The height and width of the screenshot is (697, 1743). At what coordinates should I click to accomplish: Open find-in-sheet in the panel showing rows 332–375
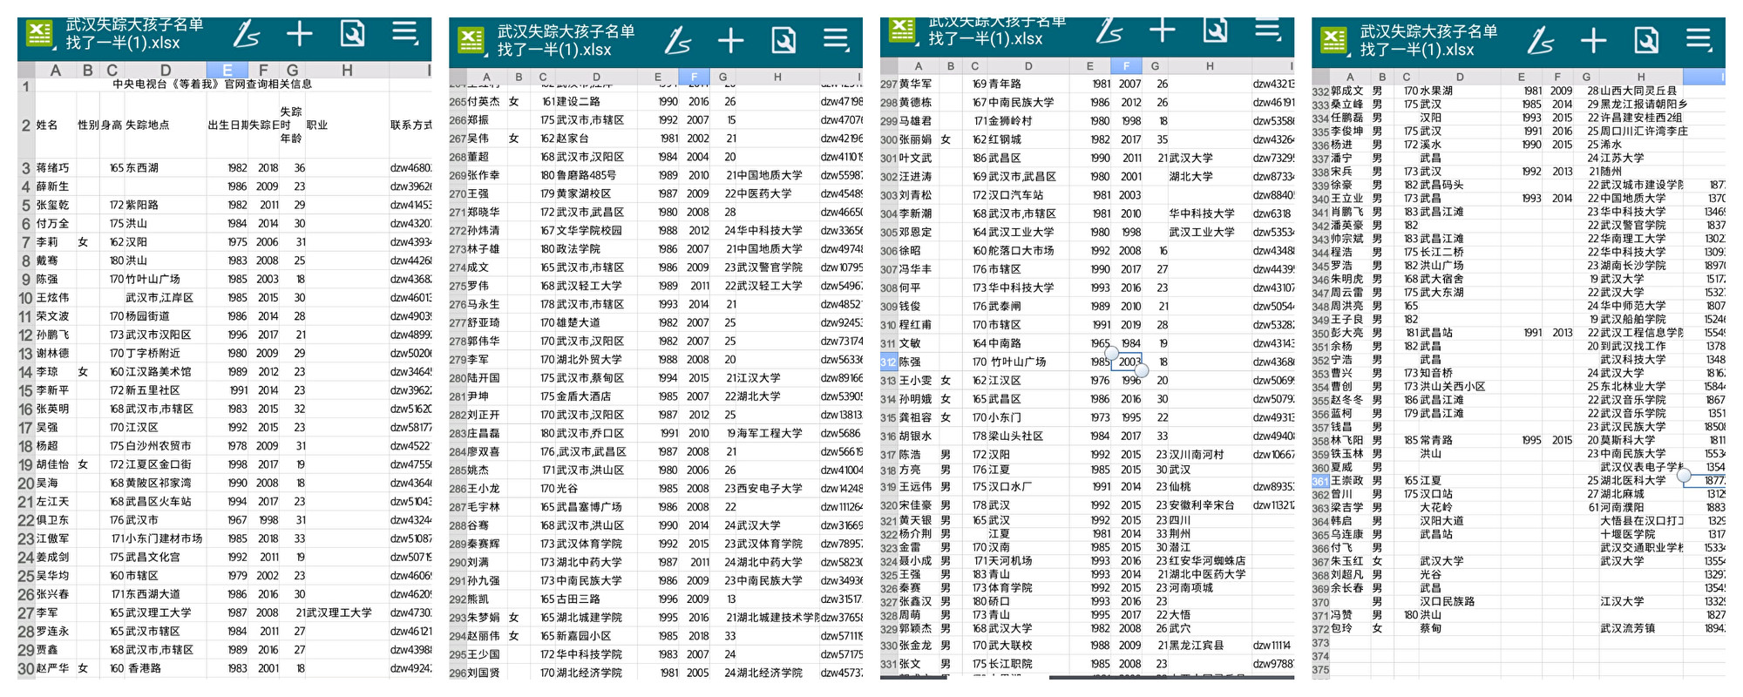click(1646, 40)
